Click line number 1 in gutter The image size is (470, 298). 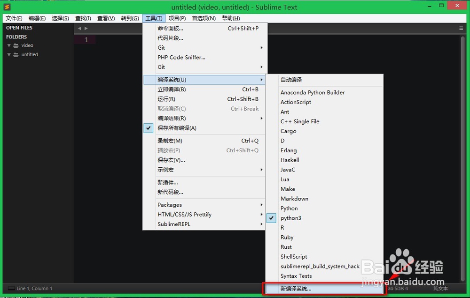(86, 40)
